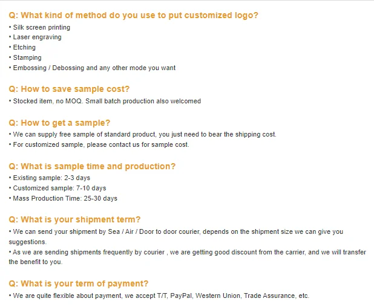Click the "What is your term of payment?" heading
This screenshot has height=307, width=374.
[78, 283]
